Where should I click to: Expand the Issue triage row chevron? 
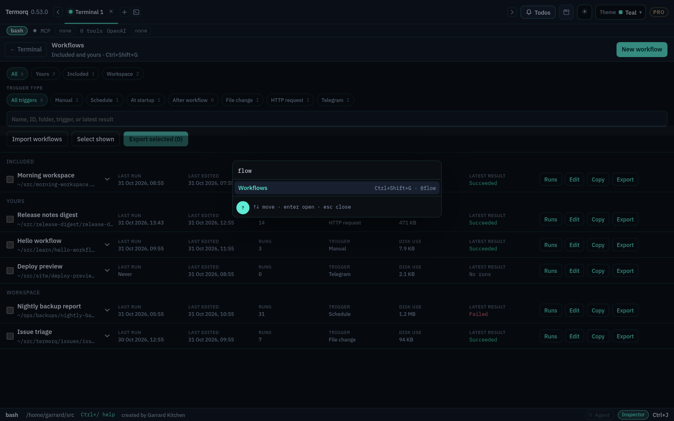[107, 336]
